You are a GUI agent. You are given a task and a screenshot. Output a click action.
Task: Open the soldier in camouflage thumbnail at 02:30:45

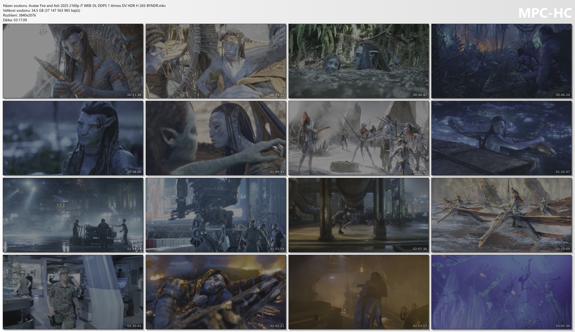73,292
